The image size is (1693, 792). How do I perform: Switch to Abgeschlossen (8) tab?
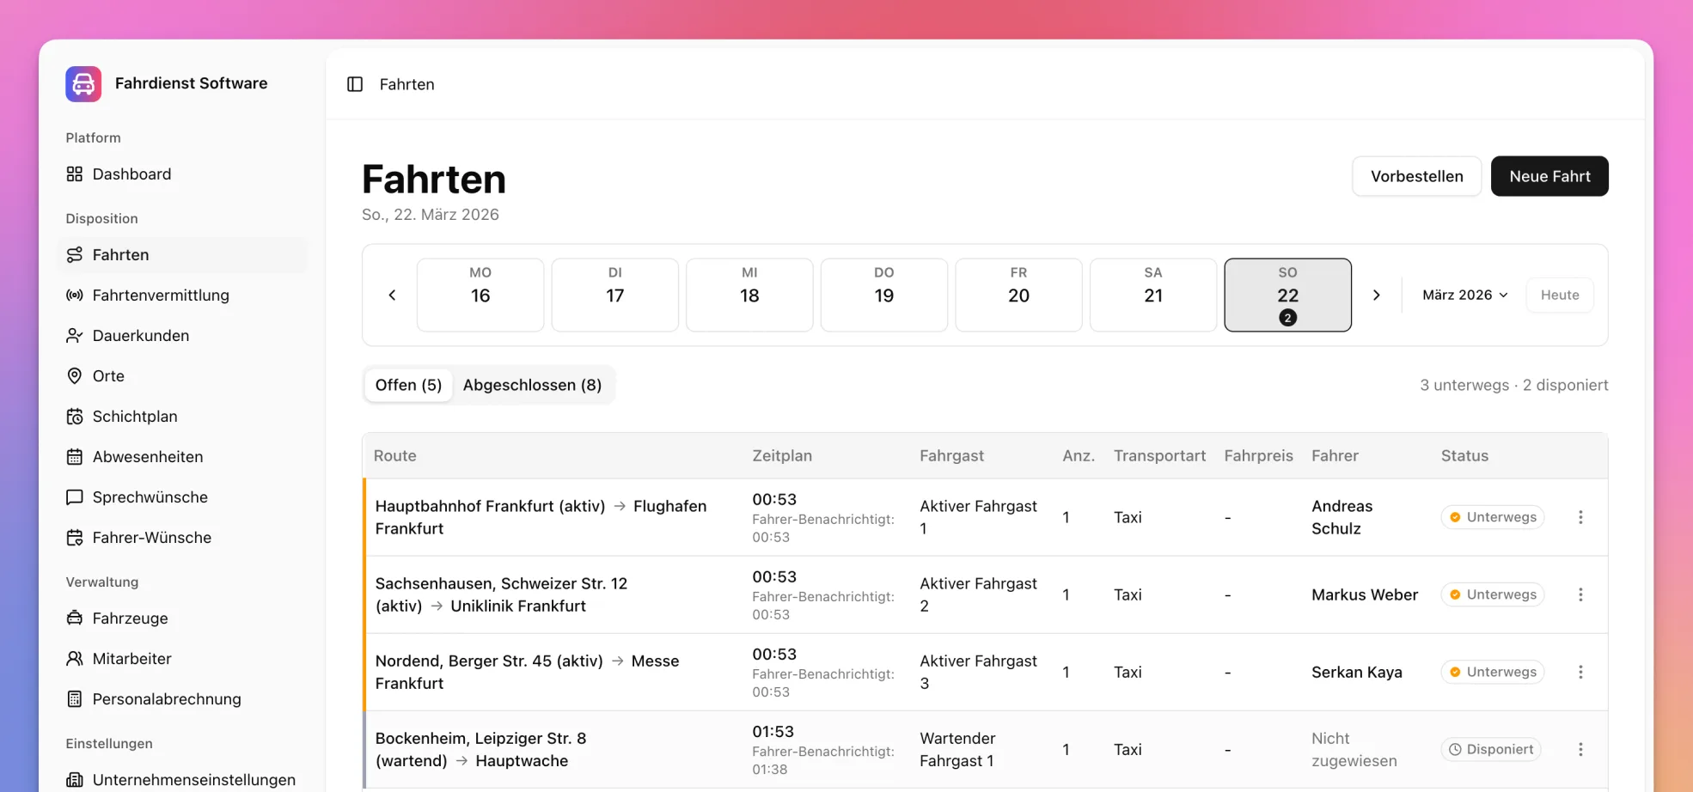[x=532, y=385]
